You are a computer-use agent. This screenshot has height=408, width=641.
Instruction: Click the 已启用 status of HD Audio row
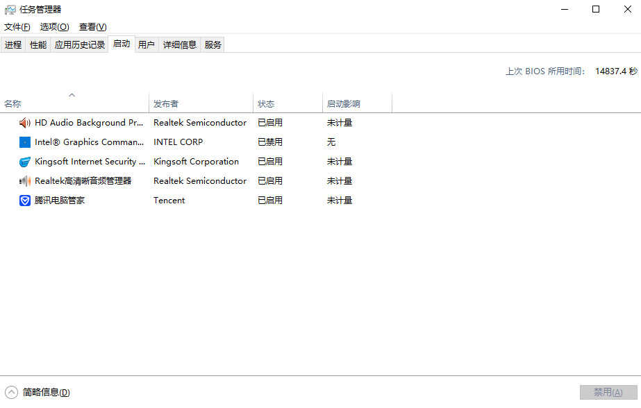click(x=270, y=123)
